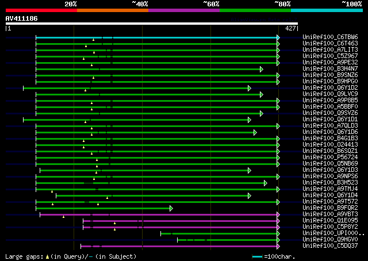Select hit name UniRef100_B9FQR2
The height and width of the screenshot is (261, 368).
330,208
